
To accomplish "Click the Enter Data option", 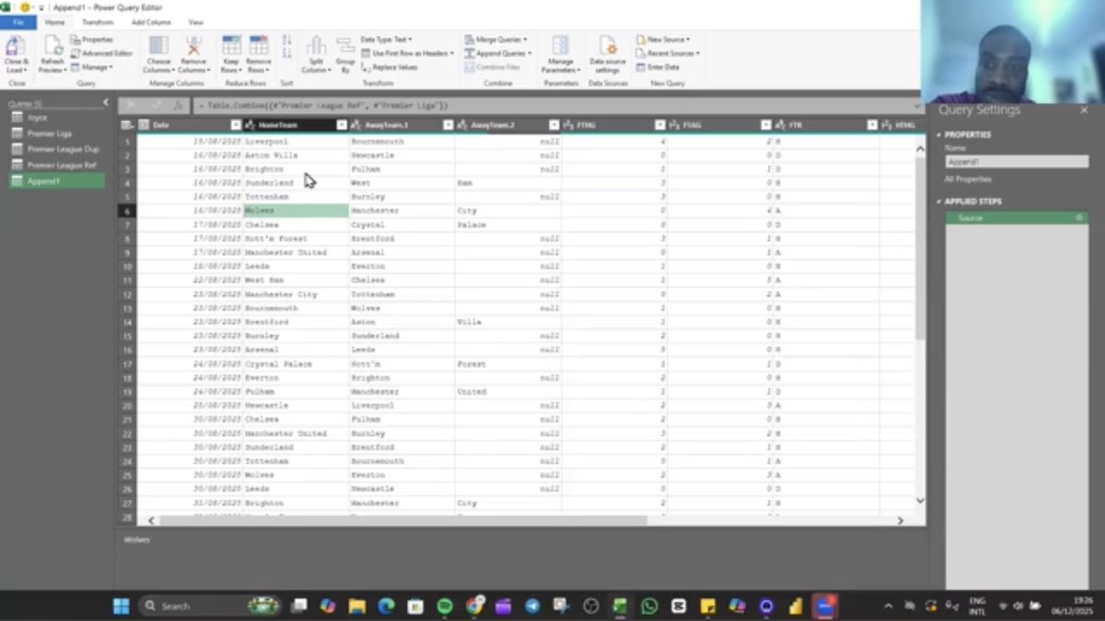I will point(657,67).
